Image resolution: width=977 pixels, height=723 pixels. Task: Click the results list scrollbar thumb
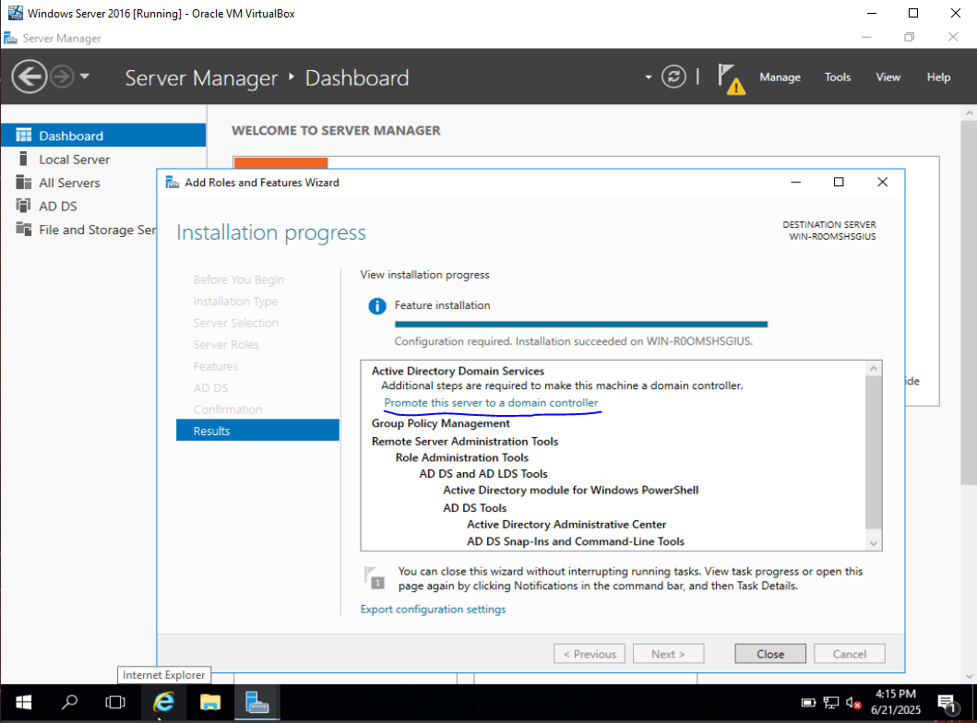[x=874, y=452]
